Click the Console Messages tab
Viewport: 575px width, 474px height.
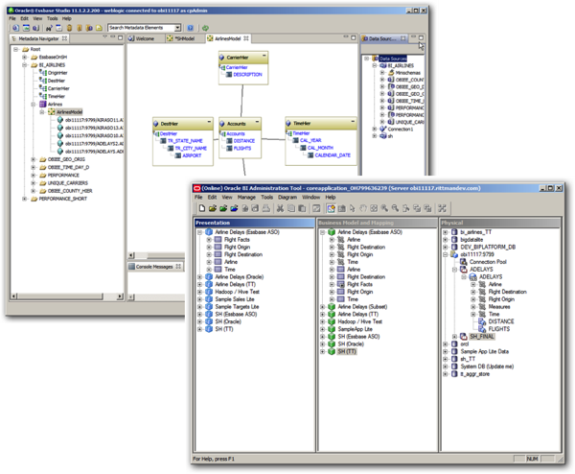[154, 267]
